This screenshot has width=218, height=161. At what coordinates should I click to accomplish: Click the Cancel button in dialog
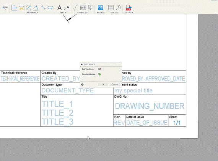(x=115, y=84)
